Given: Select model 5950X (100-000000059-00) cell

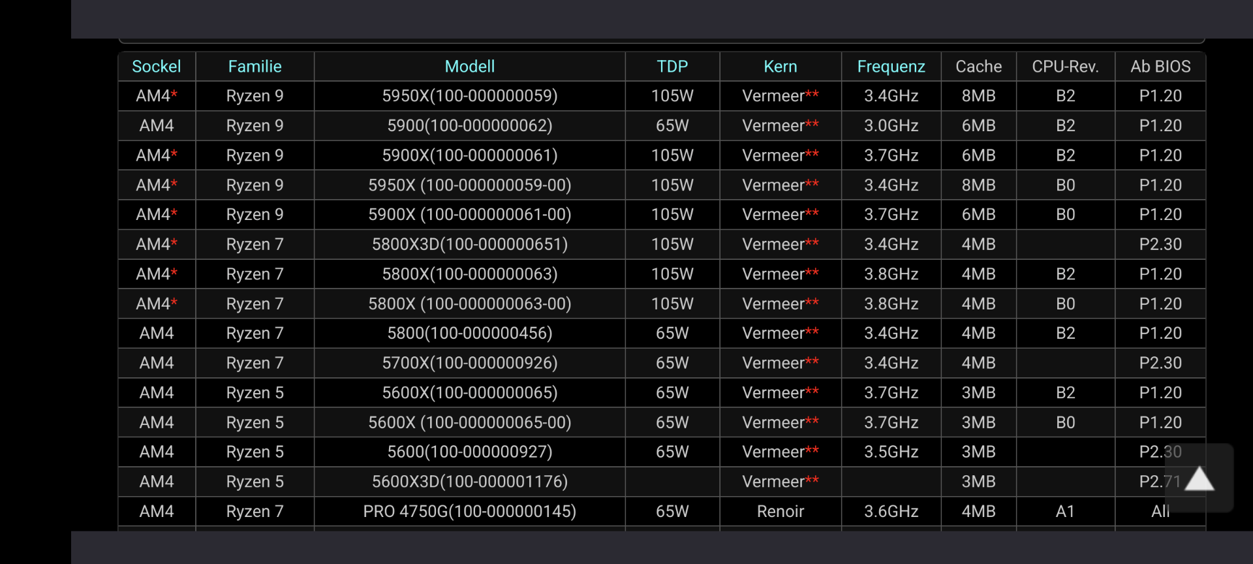Looking at the screenshot, I should [470, 185].
